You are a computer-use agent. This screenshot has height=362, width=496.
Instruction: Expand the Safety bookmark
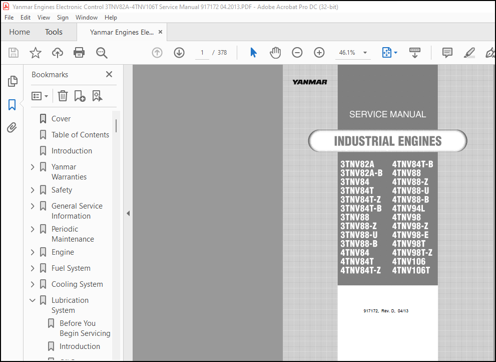pyautogui.click(x=33, y=190)
